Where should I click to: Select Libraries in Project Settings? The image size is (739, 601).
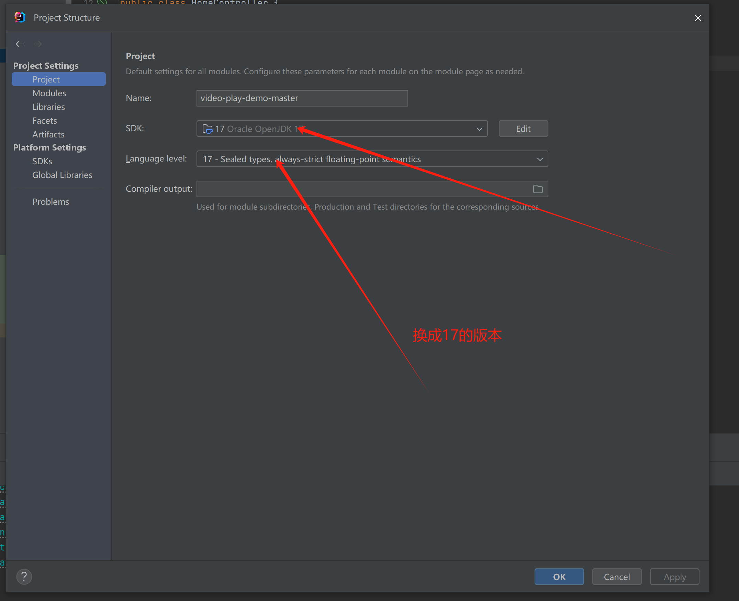pos(48,107)
